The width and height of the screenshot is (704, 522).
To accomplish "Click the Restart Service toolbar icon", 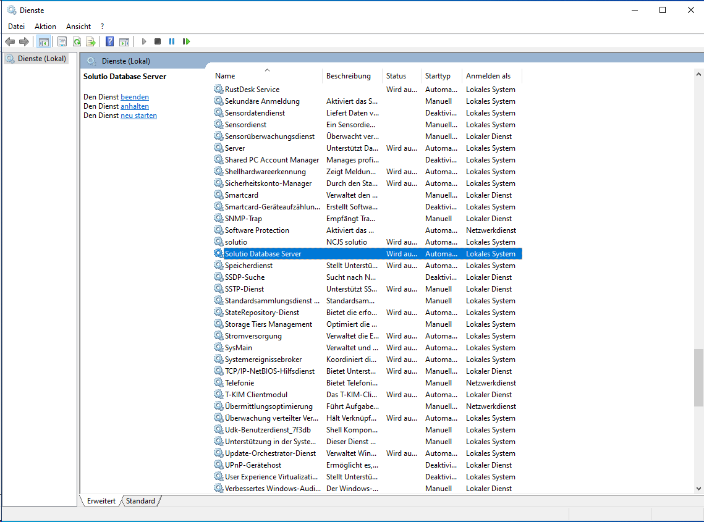I will pyautogui.click(x=186, y=41).
